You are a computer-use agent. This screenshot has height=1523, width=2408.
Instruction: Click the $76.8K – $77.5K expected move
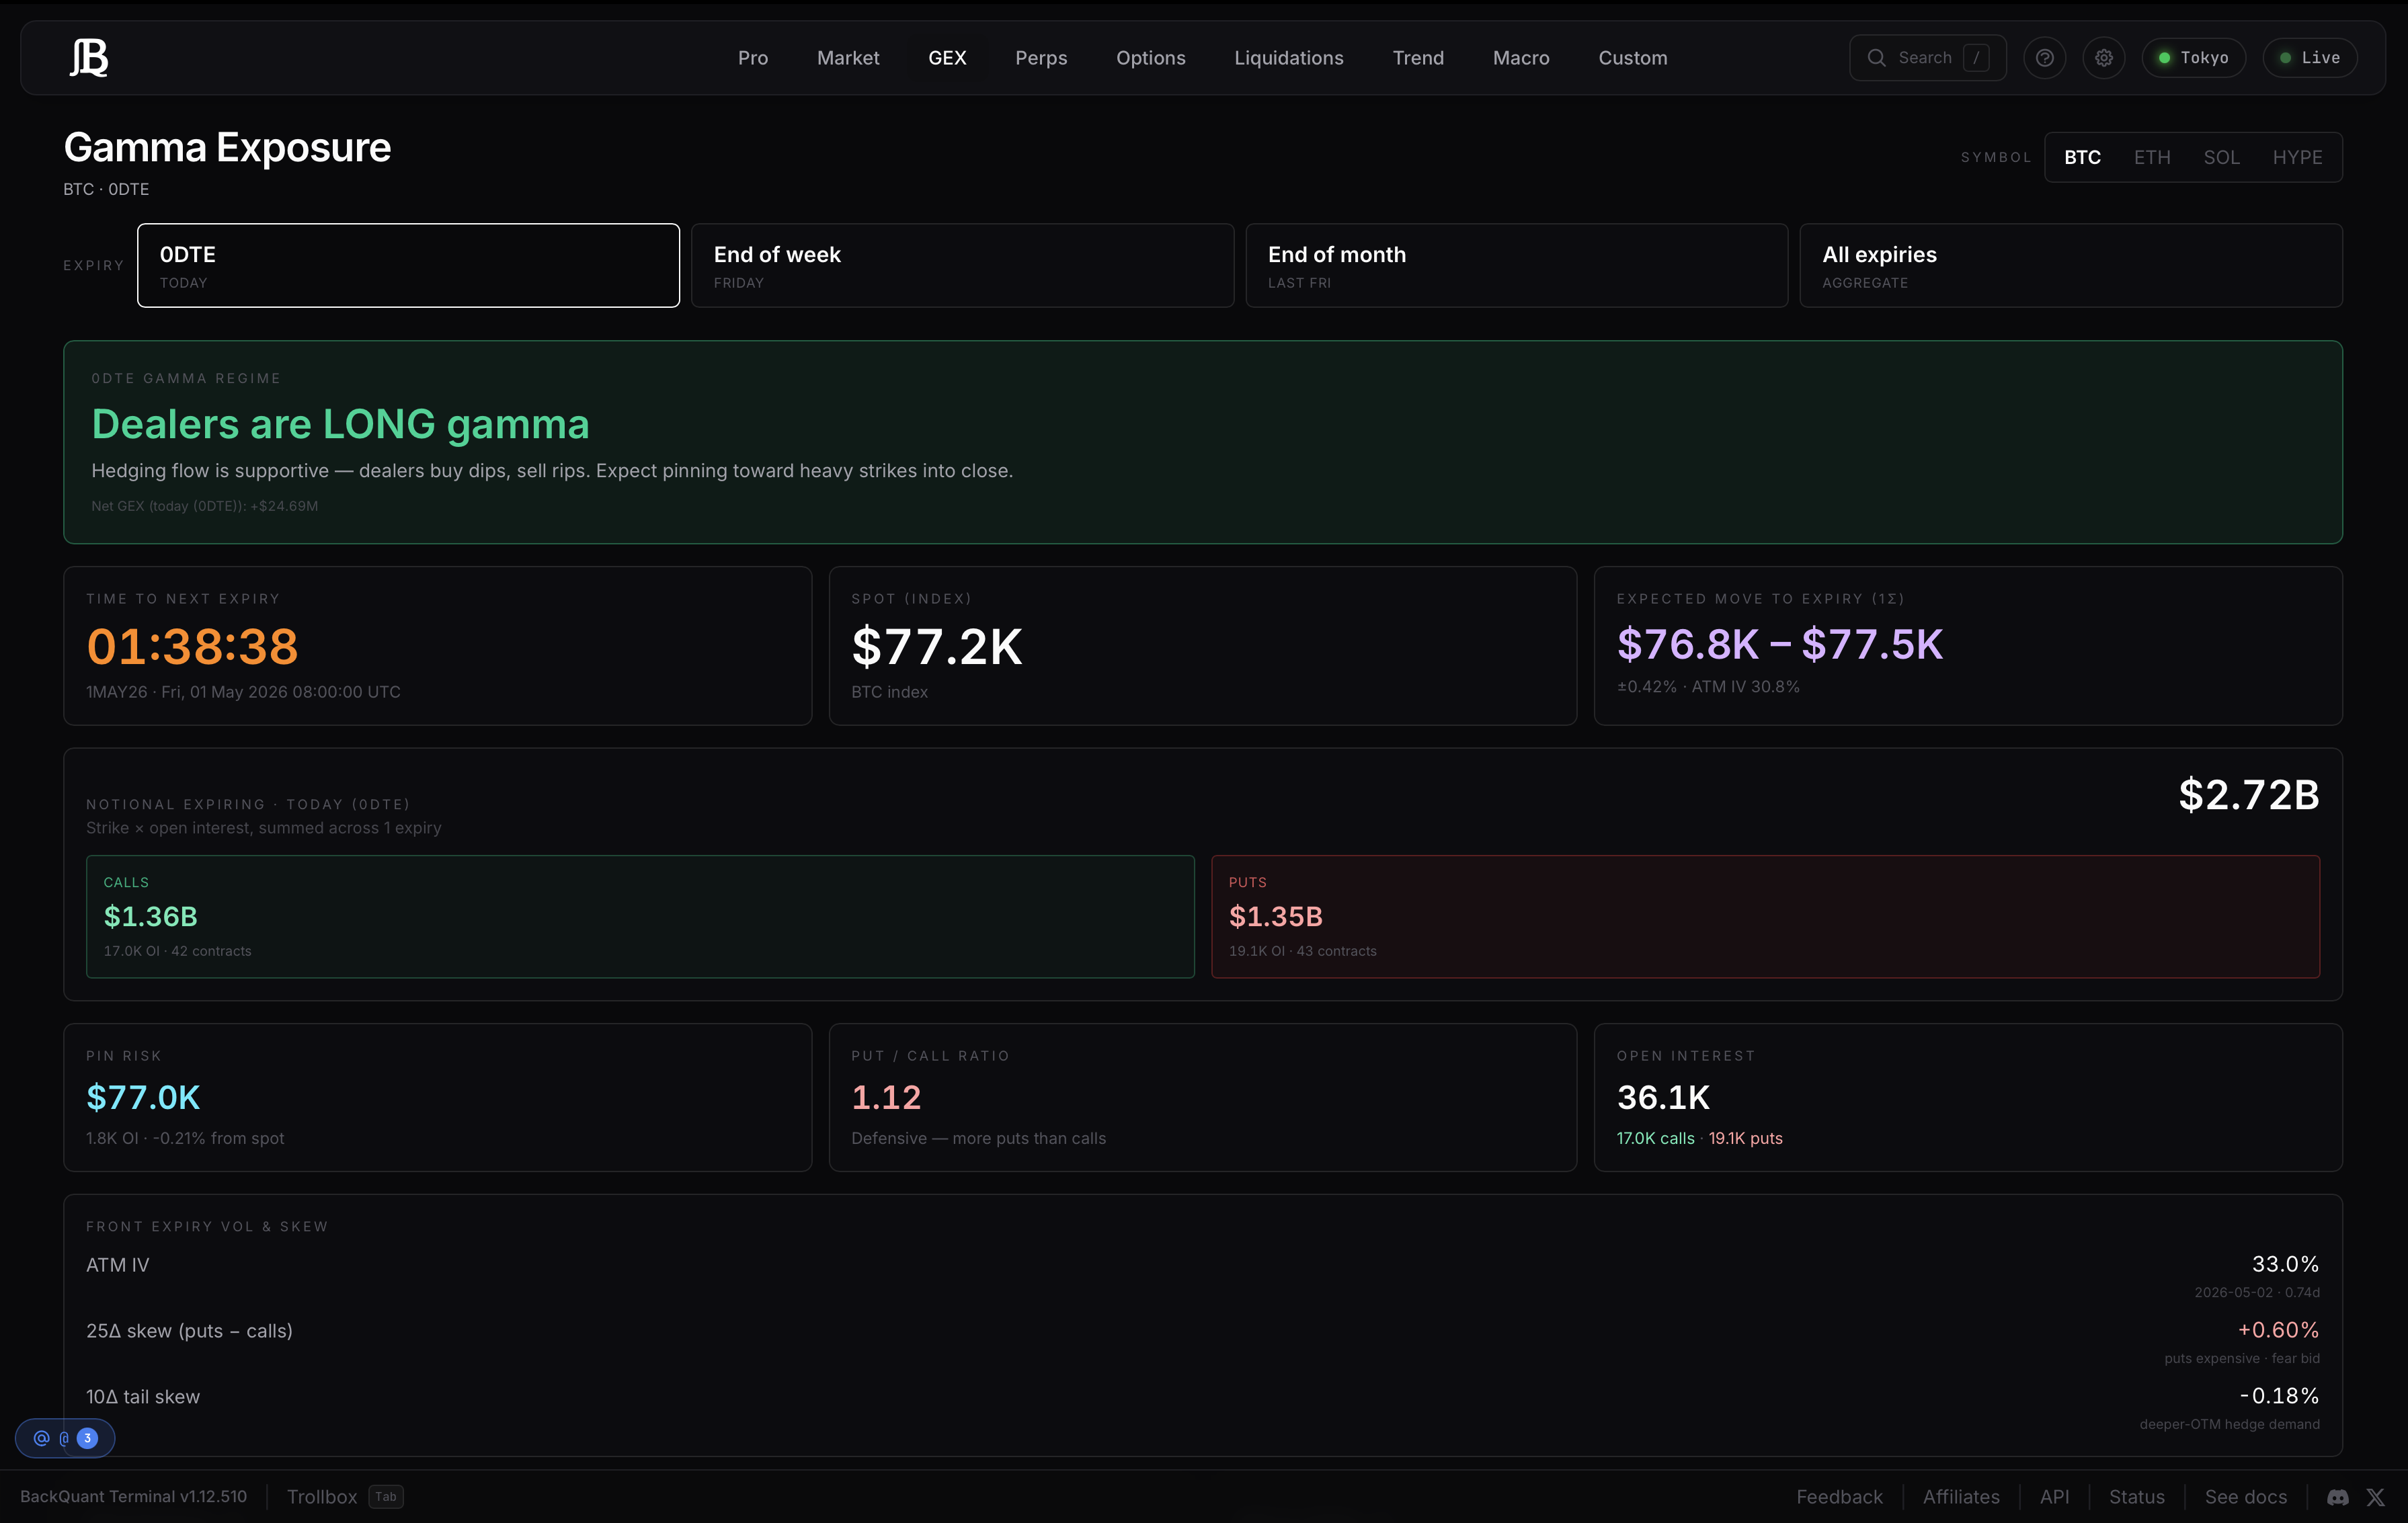tap(1780, 644)
